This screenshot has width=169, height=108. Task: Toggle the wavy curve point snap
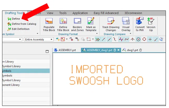[127, 39]
